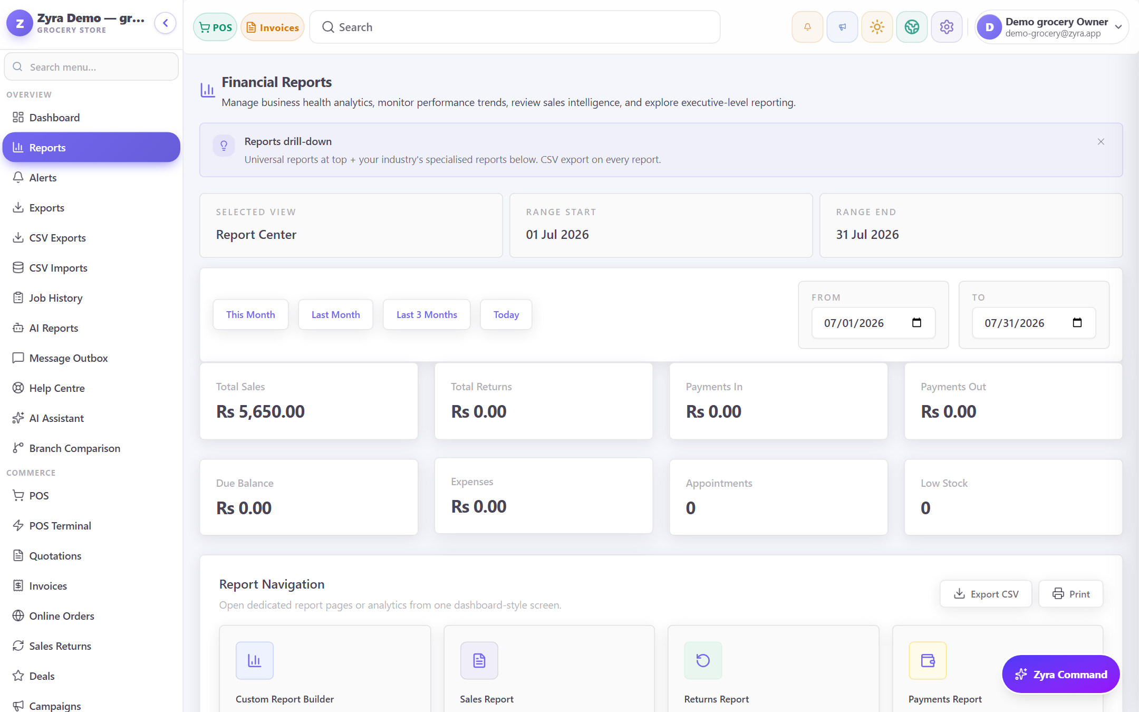Image resolution: width=1139 pixels, height=712 pixels.
Task: Open Job History in the sidebar
Action: coord(91,298)
